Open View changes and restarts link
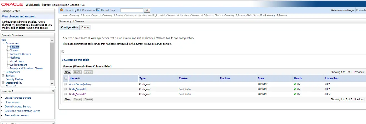The width and height of the screenshot is (366, 124). (18, 17)
